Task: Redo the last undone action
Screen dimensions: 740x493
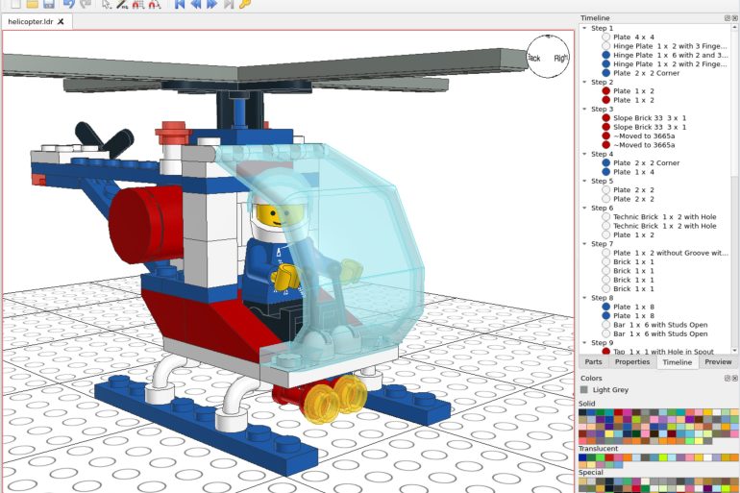Action: pos(86,4)
